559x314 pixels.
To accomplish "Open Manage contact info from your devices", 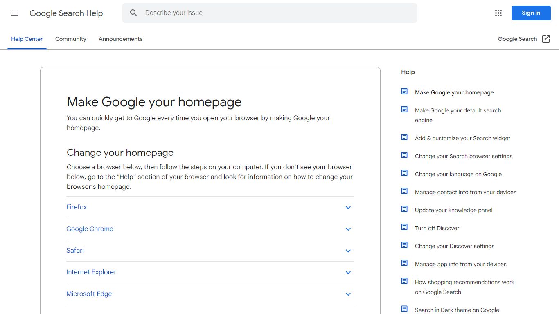I will [x=466, y=192].
